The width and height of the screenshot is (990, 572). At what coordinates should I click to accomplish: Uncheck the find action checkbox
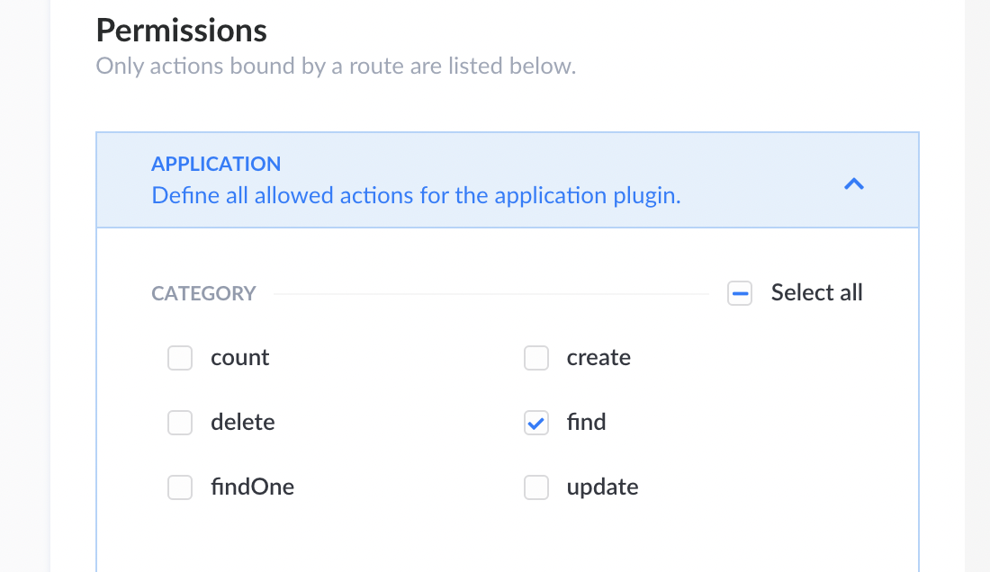point(536,423)
